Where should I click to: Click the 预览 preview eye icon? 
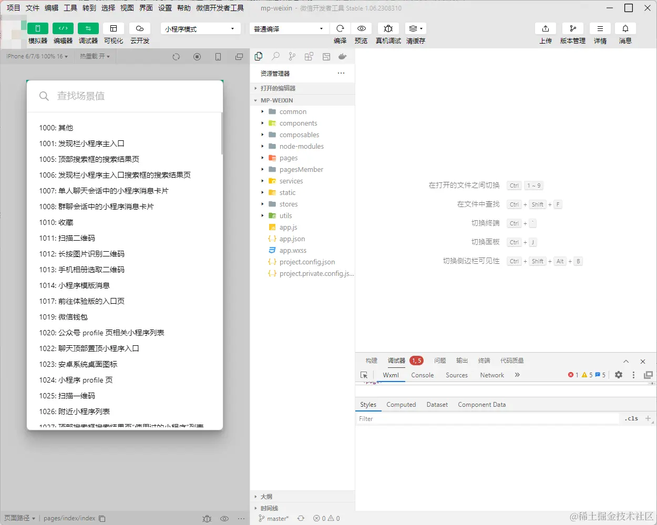361,28
